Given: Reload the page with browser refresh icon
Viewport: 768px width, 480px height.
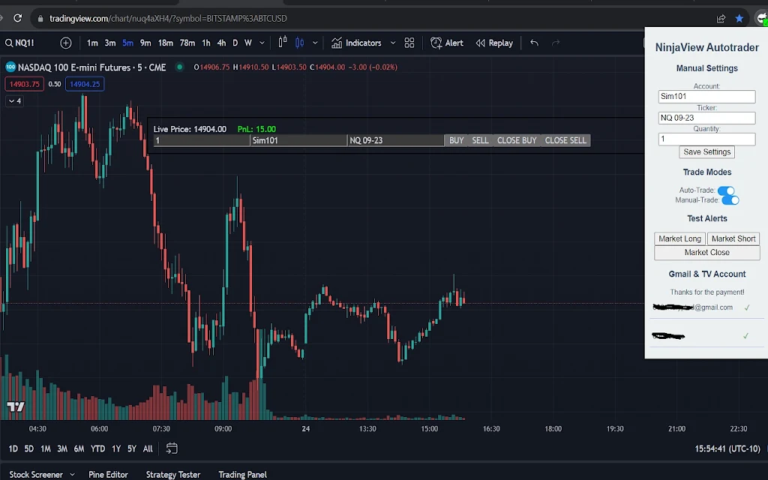Looking at the screenshot, I should point(18,18).
